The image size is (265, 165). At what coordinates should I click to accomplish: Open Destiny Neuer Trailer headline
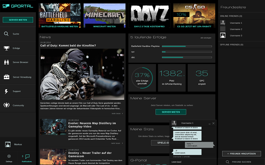point(90,155)
